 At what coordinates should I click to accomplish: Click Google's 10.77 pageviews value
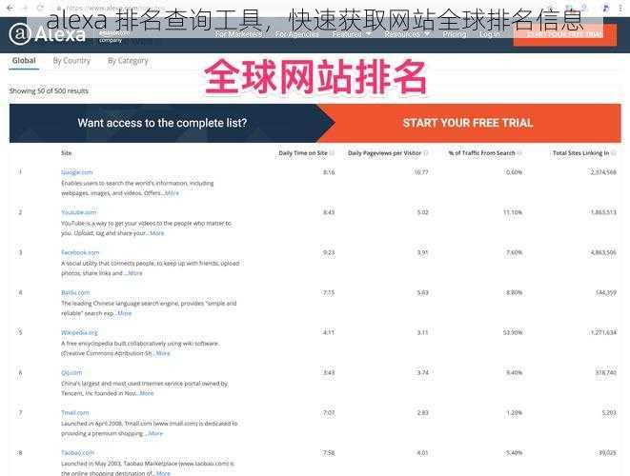pyautogui.click(x=421, y=172)
